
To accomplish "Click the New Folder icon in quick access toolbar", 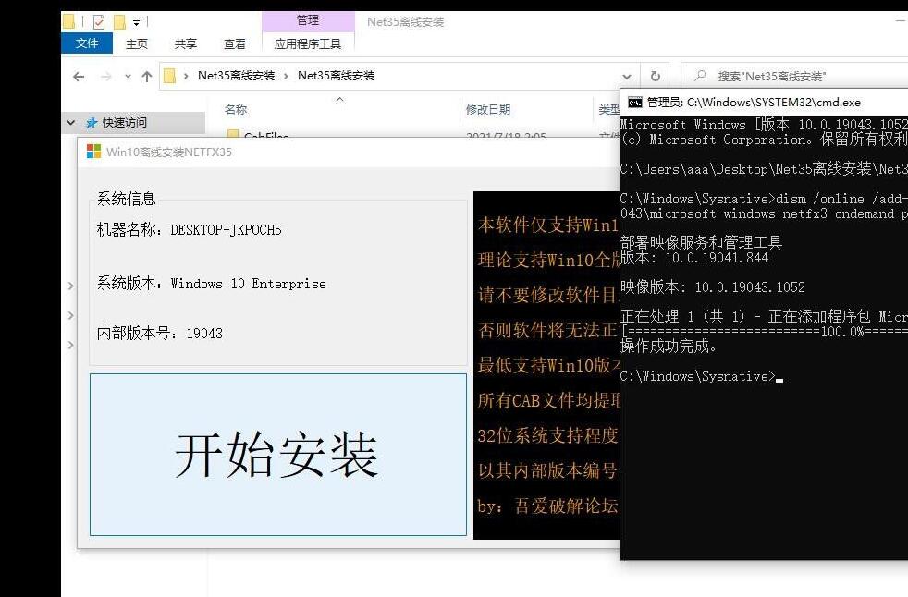I will (119, 22).
